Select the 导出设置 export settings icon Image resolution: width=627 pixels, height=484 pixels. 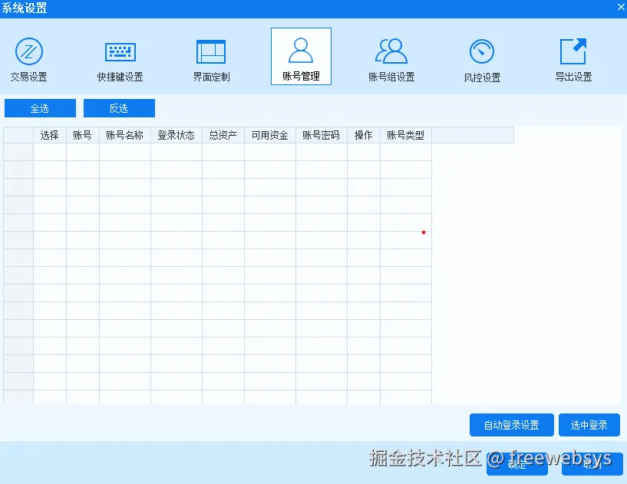coord(573,56)
